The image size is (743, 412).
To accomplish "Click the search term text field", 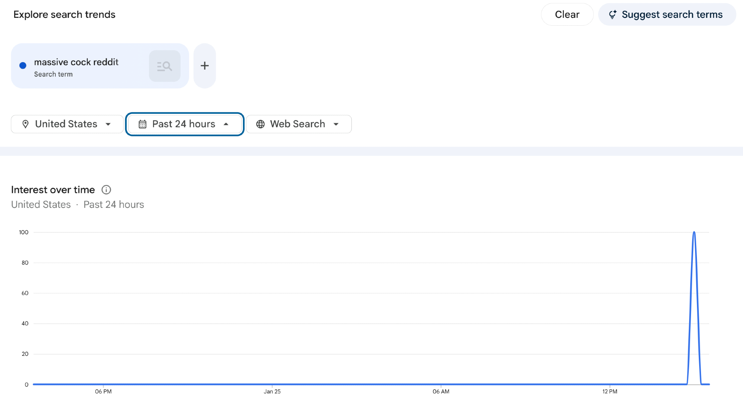I will pyautogui.click(x=76, y=62).
